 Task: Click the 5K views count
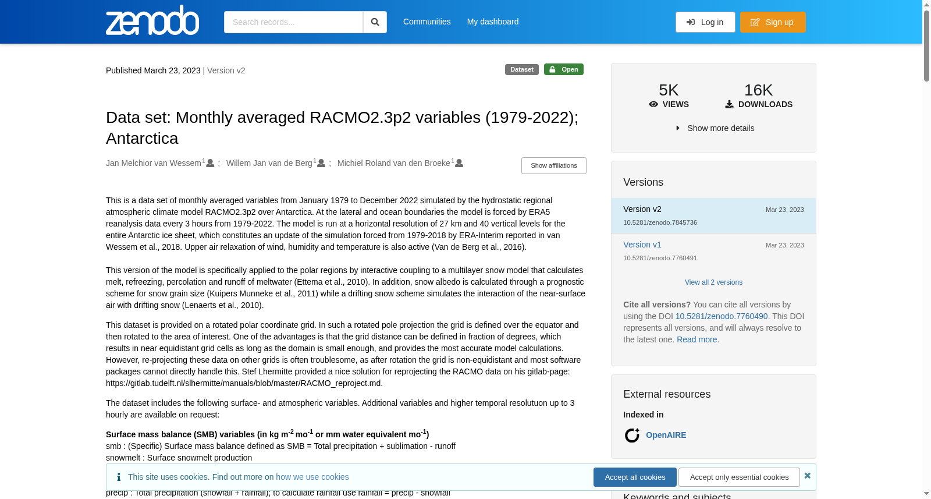coord(669,90)
